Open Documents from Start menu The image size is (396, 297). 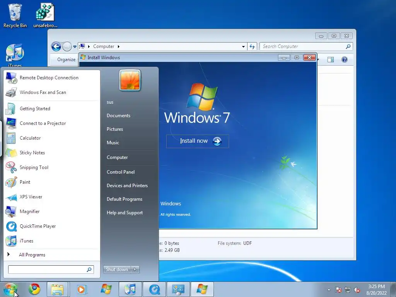point(118,115)
